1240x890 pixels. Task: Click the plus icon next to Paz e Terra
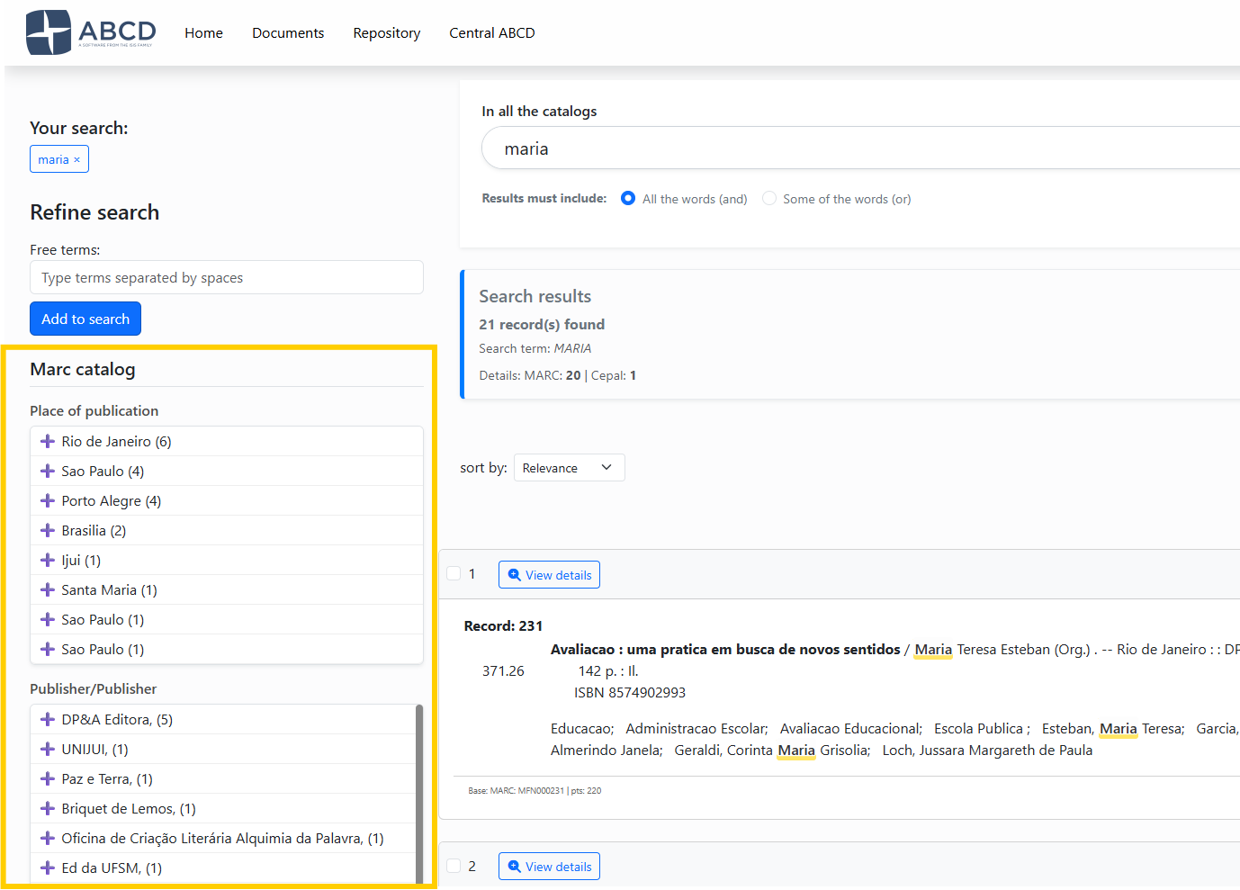(x=48, y=778)
